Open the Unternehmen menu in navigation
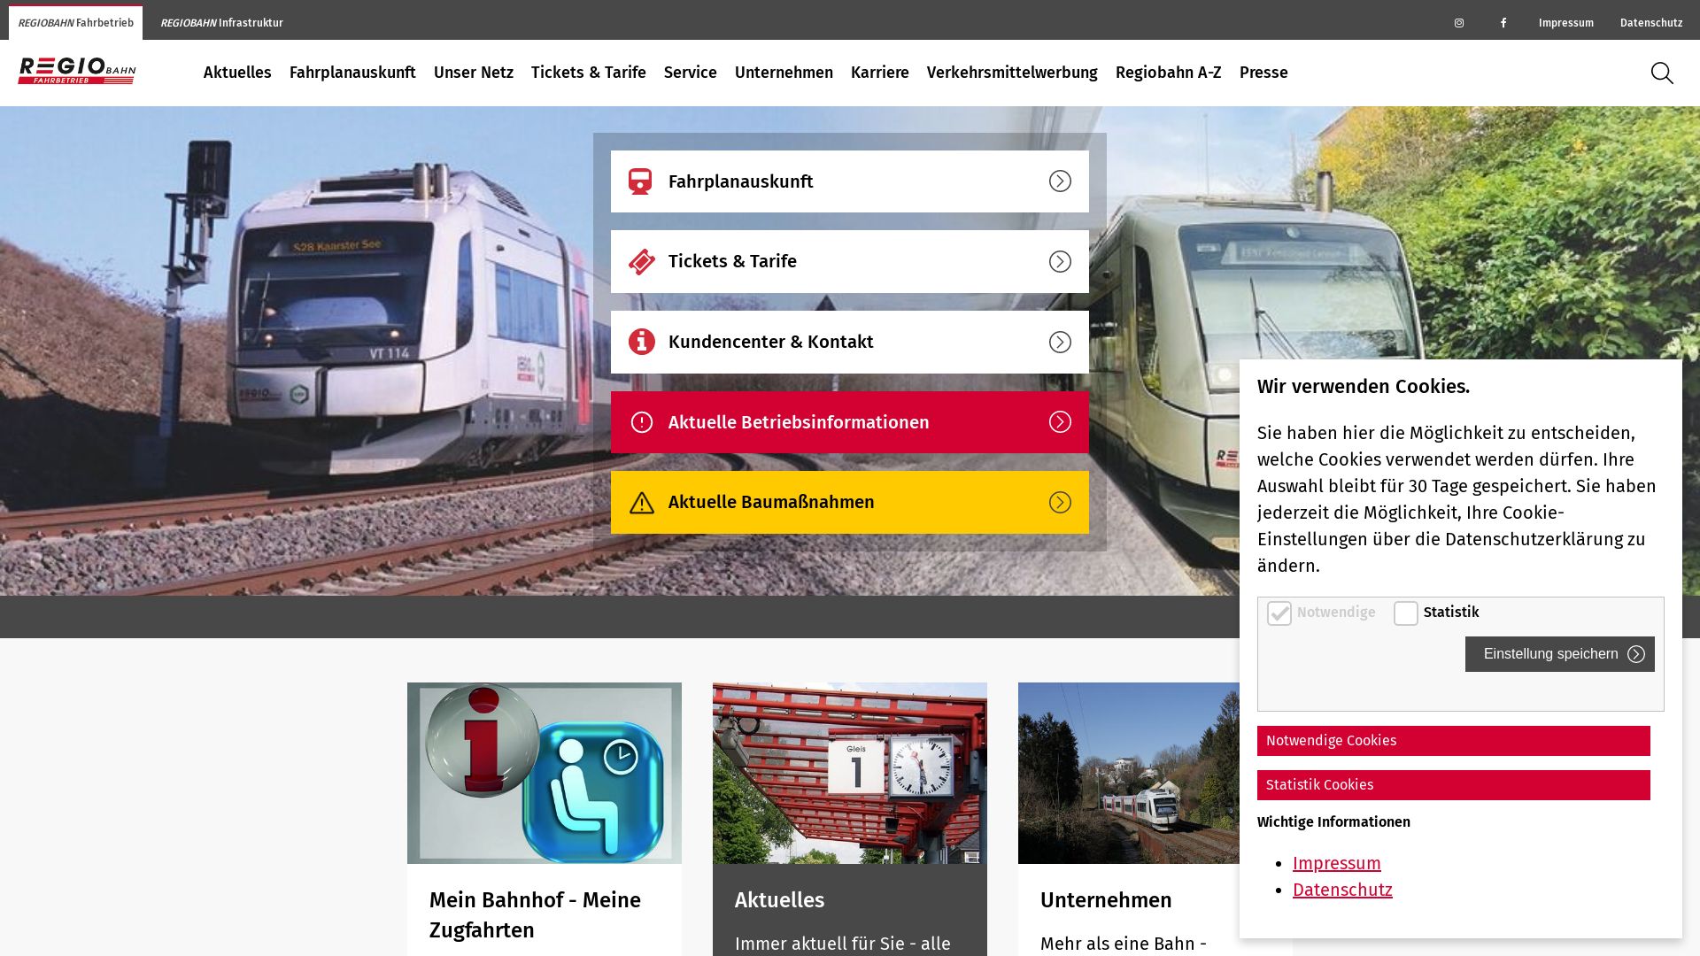The height and width of the screenshot is (956, 1700). [x=784, y=73]
